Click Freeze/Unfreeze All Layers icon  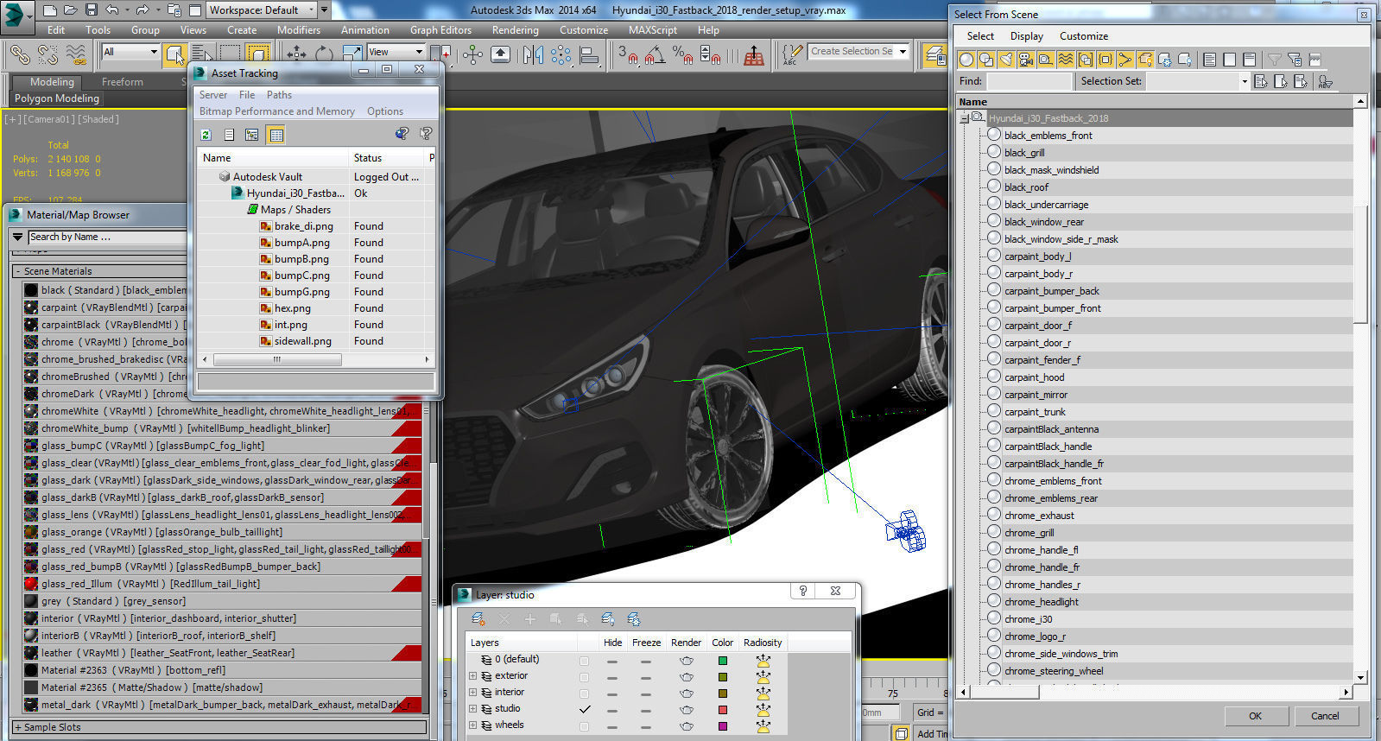(x=634, y=619)
